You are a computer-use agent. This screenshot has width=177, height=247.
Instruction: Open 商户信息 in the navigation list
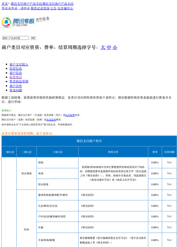tap(16, 73)
